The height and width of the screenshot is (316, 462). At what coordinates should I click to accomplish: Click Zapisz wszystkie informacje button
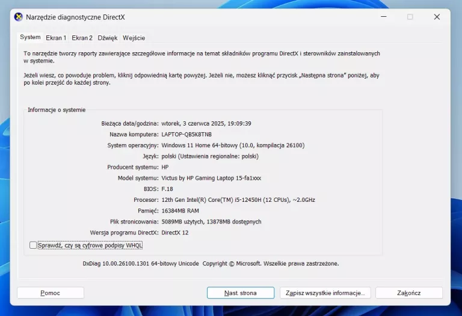(325, 293)
